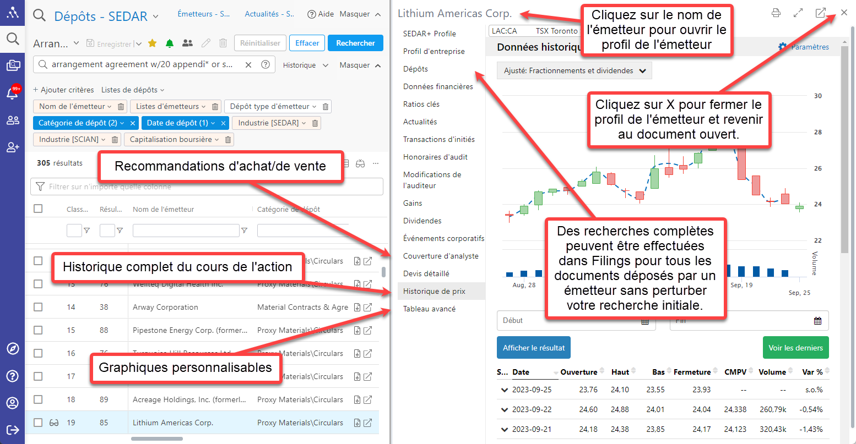Viewport: 856px width, 444px height.
Task: Open the user account icon in the sidebar
Action: click(13, 403)
